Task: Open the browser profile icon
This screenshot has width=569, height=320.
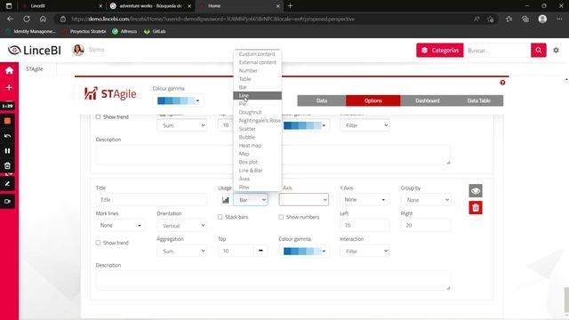Action: click(x=542, y=19)
